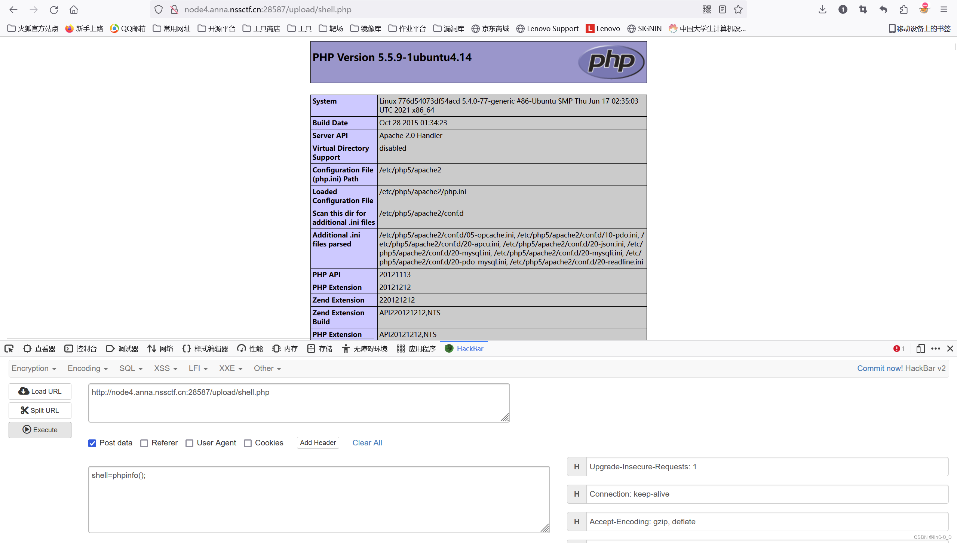Click the home page icon
This screenshot has height=543, width=957.
click(74, 10)
